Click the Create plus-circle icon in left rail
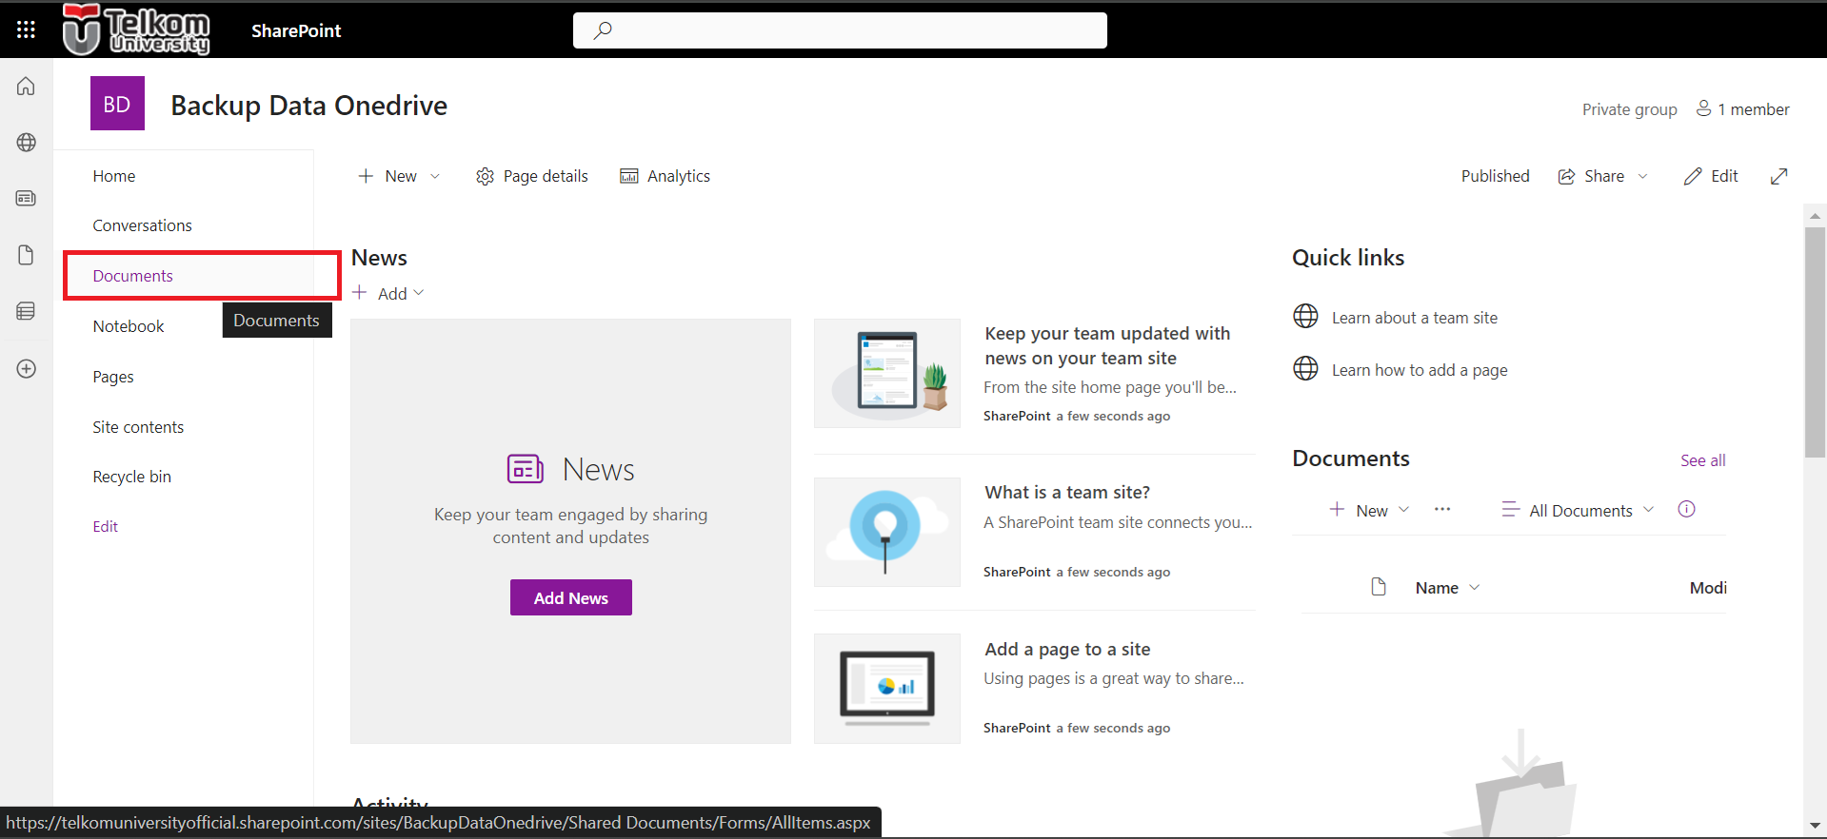Viewport: 1827px width, 839px height. [26, 369]
